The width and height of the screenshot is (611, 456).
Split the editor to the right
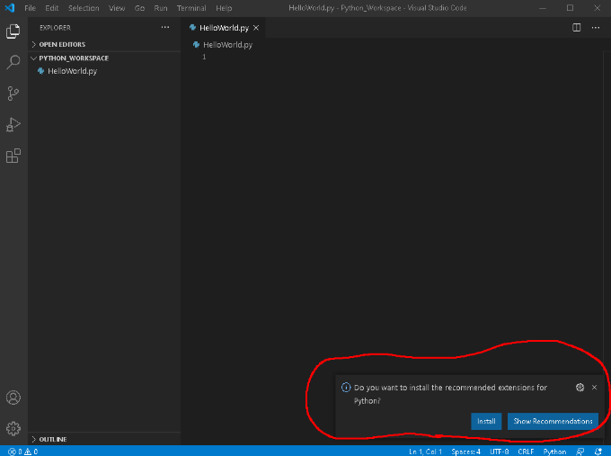pos(576,27)
